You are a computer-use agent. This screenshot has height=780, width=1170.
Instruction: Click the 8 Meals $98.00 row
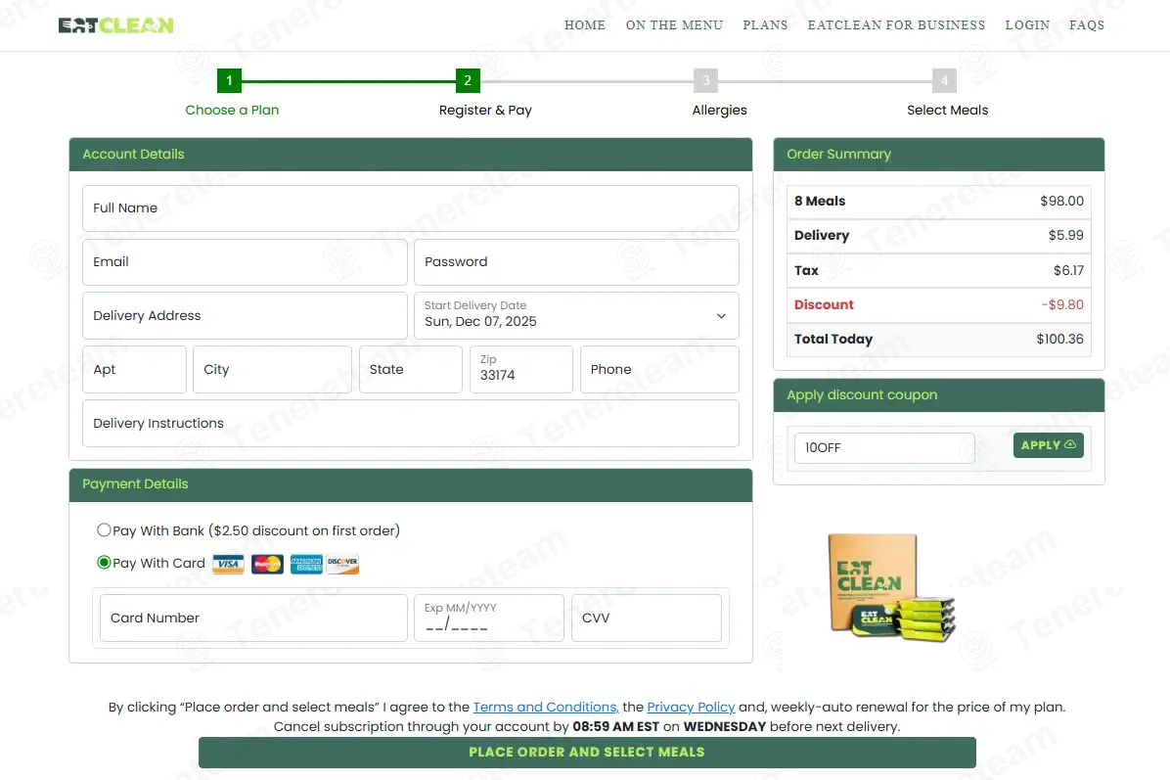(939, 202)
